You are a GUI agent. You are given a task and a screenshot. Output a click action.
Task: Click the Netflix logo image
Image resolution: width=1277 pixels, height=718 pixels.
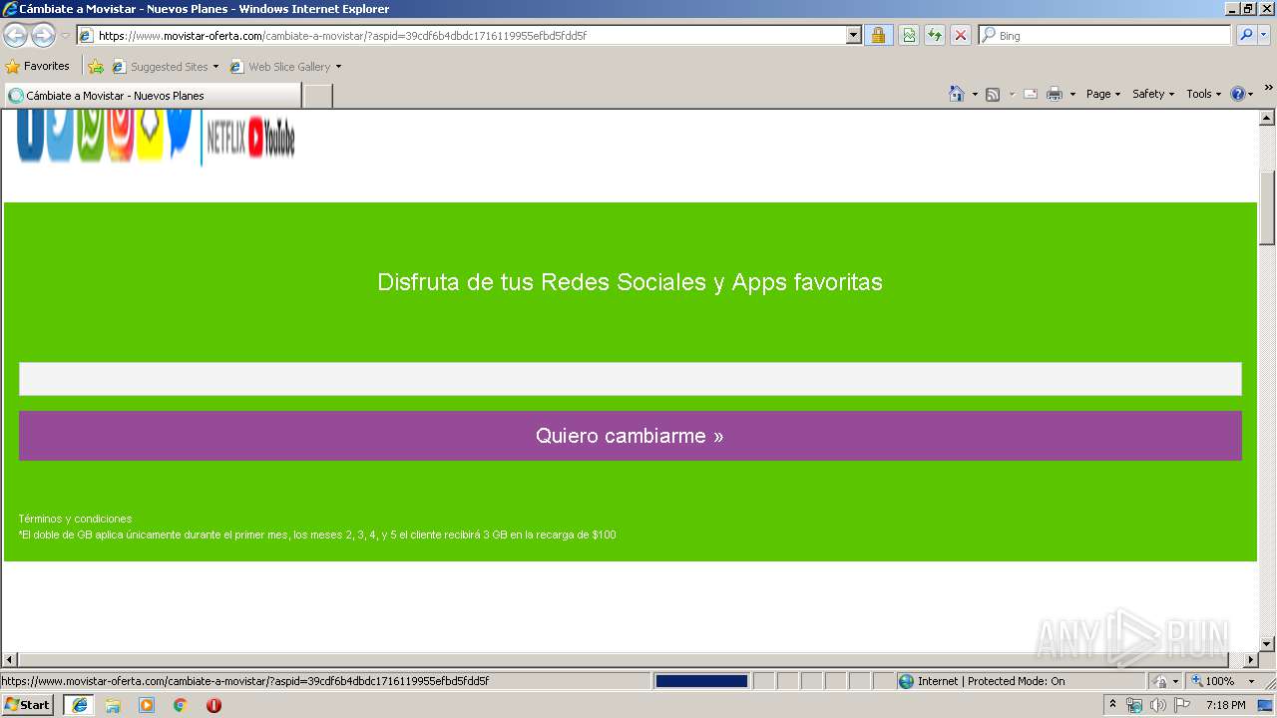[226, 140]
